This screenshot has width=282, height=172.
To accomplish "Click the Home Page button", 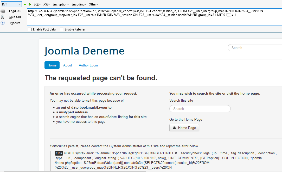I will 184,128.
